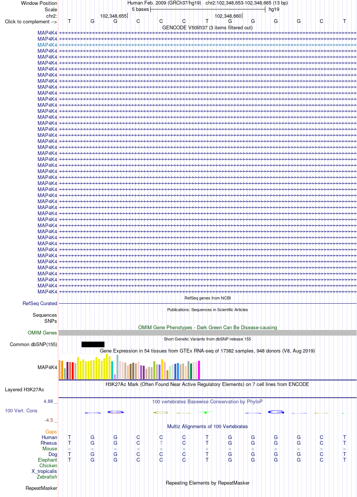
Task: Click the X_tropicalis species label
Action: tap(44, 471)
